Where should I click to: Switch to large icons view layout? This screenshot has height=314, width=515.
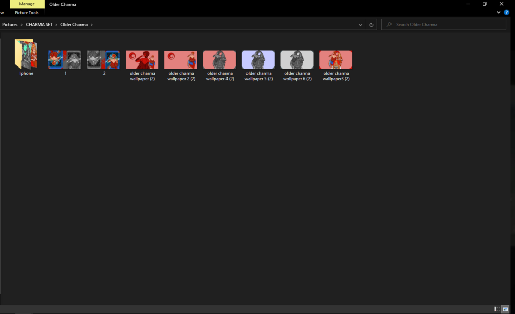(505, 309)
